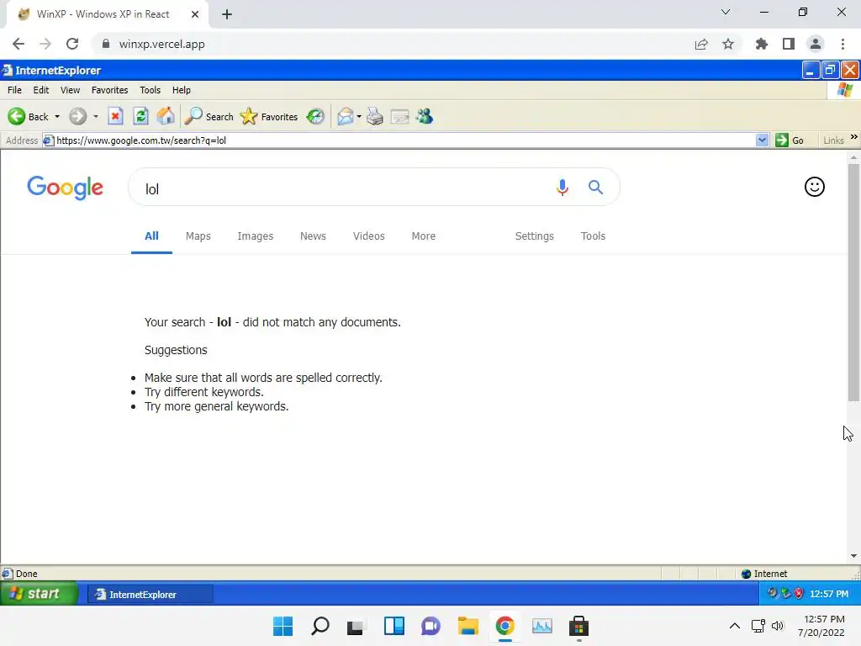Share this page via Chrome share icon

[701, 44]
